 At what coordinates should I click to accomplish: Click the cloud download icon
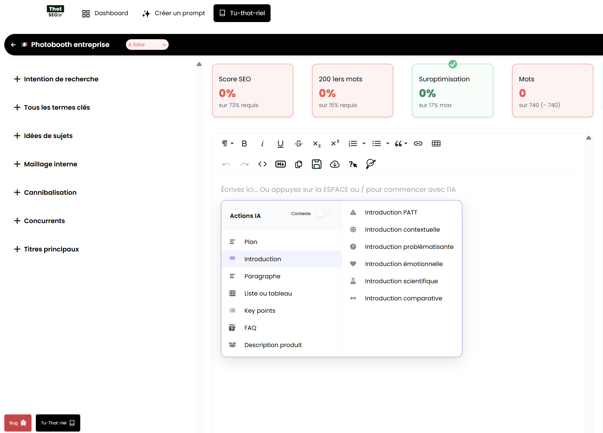334,164
